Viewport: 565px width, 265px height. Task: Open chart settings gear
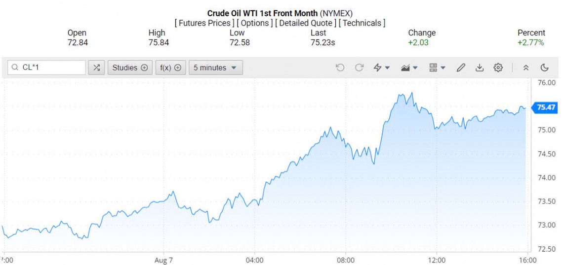click(x=498, y=67)
